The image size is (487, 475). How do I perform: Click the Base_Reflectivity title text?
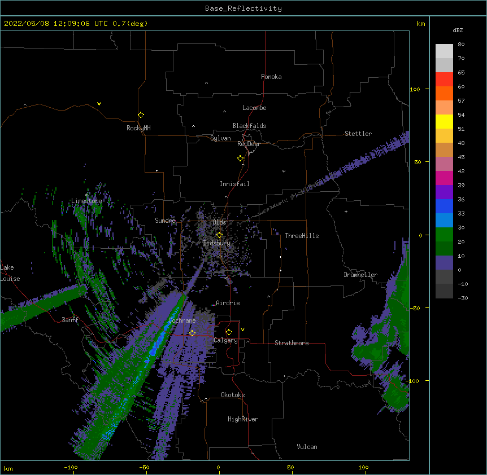click(243, 8)
